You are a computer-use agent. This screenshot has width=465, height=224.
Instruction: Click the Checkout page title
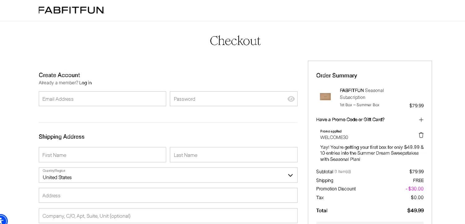(x=235, y=41)
